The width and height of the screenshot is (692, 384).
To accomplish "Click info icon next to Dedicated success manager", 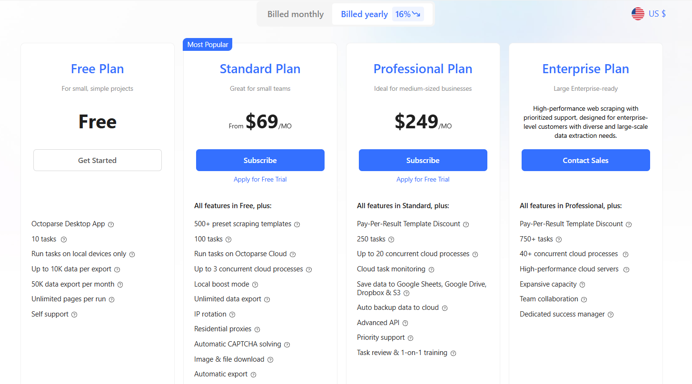I will pyautogui.click(x=611, y=314).
